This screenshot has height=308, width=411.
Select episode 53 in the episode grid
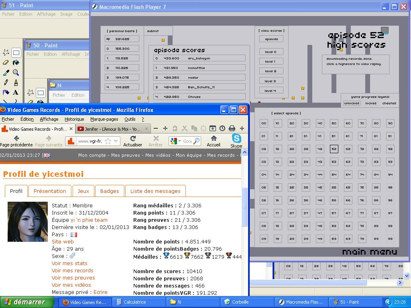click(x=334, y=162)
